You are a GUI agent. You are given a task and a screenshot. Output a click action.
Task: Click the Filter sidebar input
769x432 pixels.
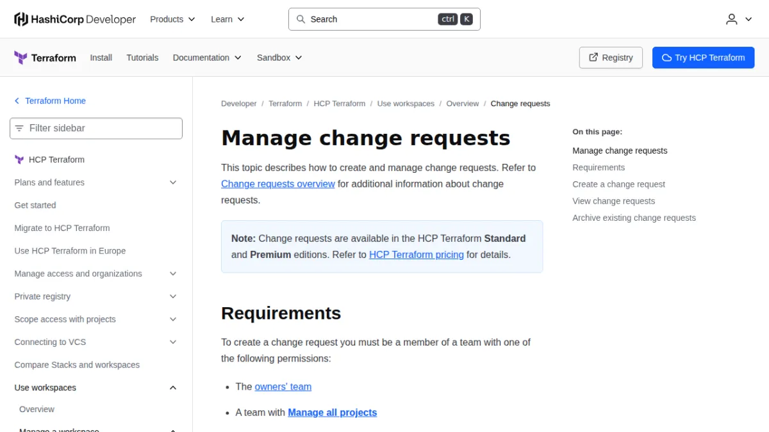pyautogui.click(x=96, y=128)
